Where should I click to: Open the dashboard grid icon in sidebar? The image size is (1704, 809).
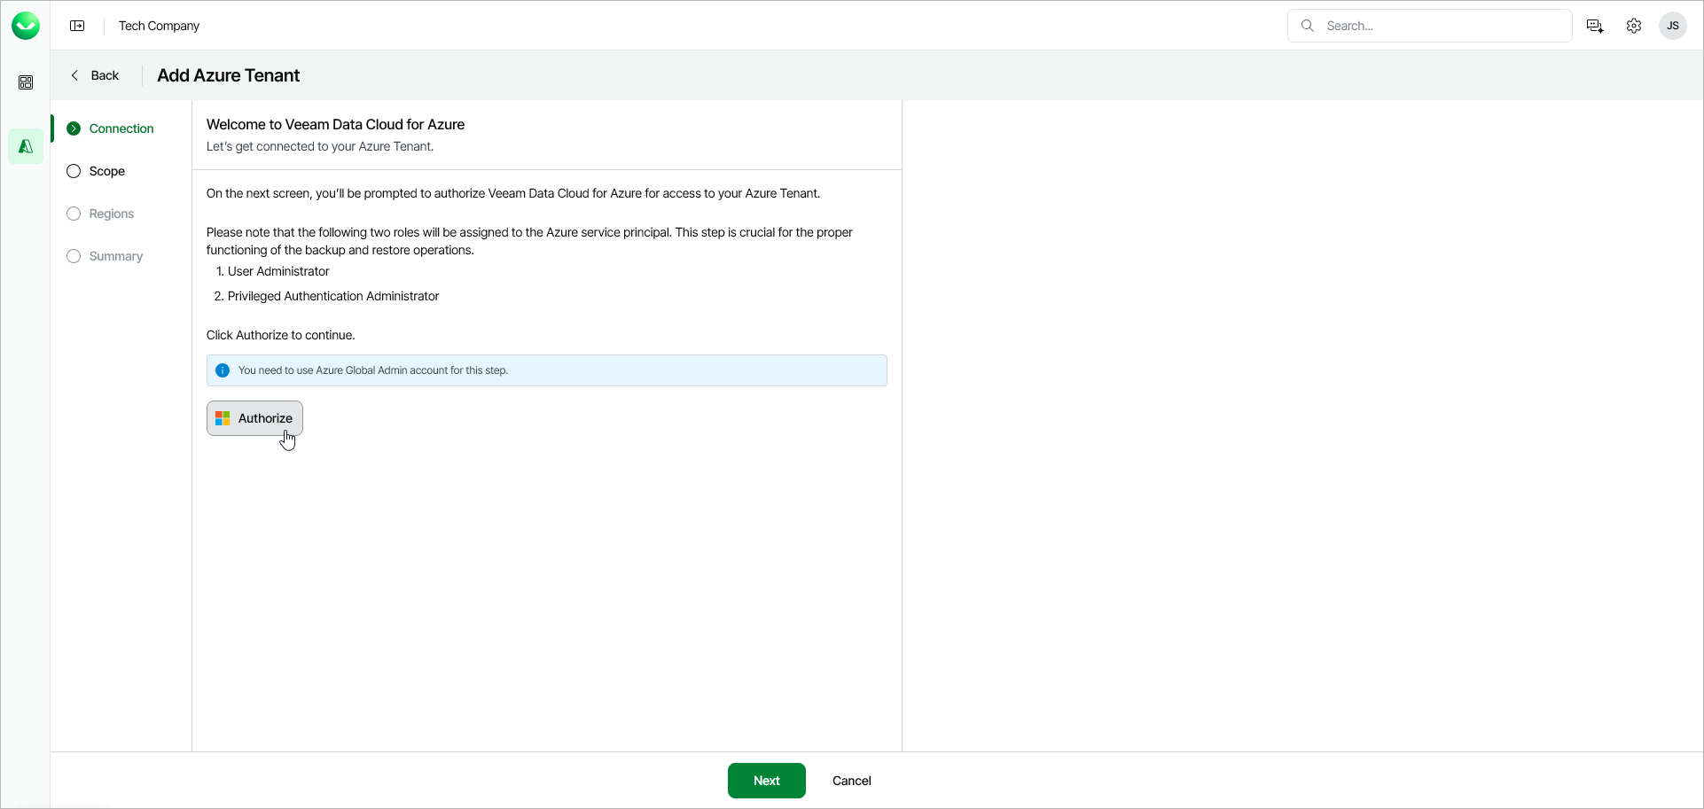click(26, 82)
